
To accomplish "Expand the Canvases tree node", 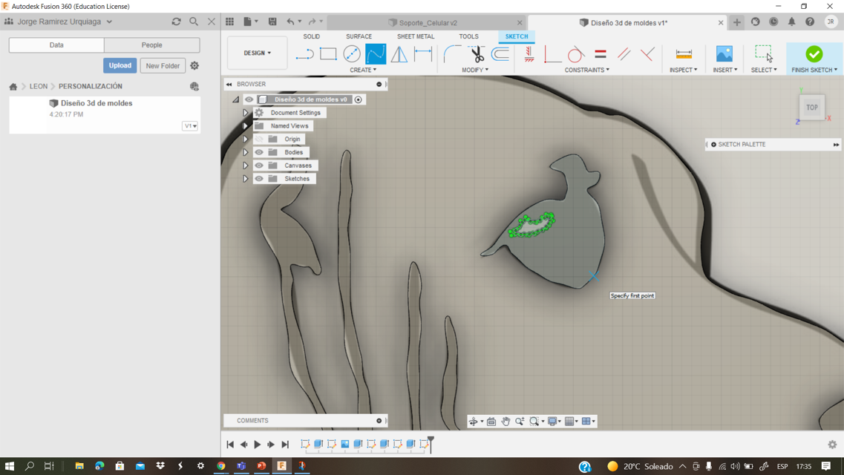I will click(246, 166).
